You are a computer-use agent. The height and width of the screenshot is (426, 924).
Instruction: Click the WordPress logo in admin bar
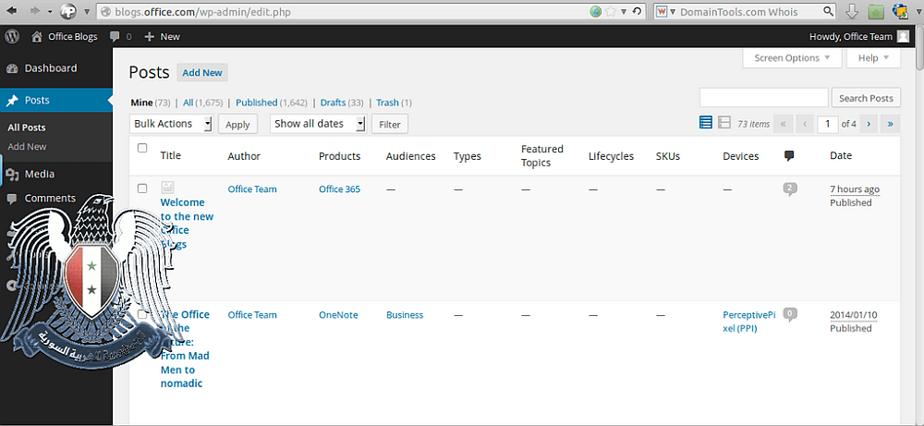pyautogui.click(x=12, y=37)
